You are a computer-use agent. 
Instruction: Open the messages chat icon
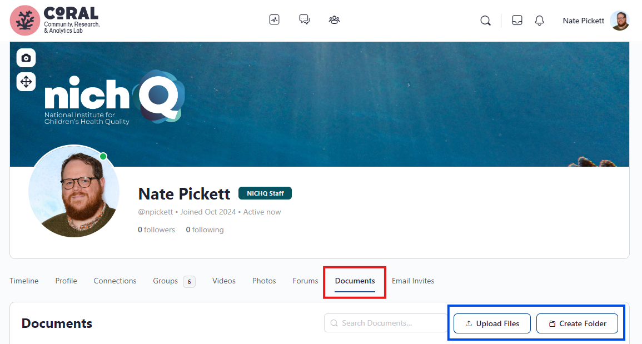(304, 20)
